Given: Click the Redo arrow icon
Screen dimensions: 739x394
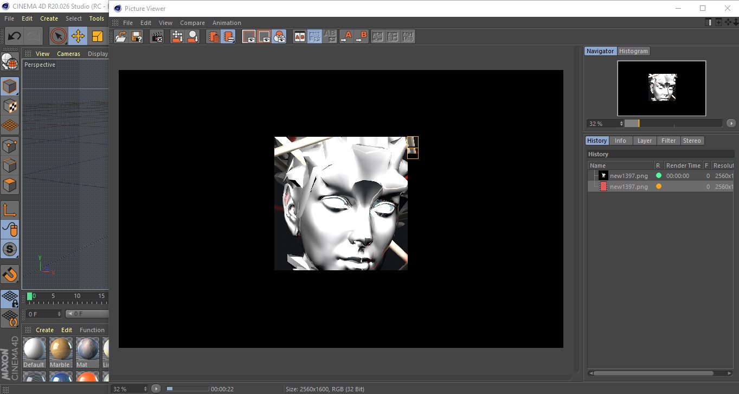Looking at the screenshot, I should [34, 36].
